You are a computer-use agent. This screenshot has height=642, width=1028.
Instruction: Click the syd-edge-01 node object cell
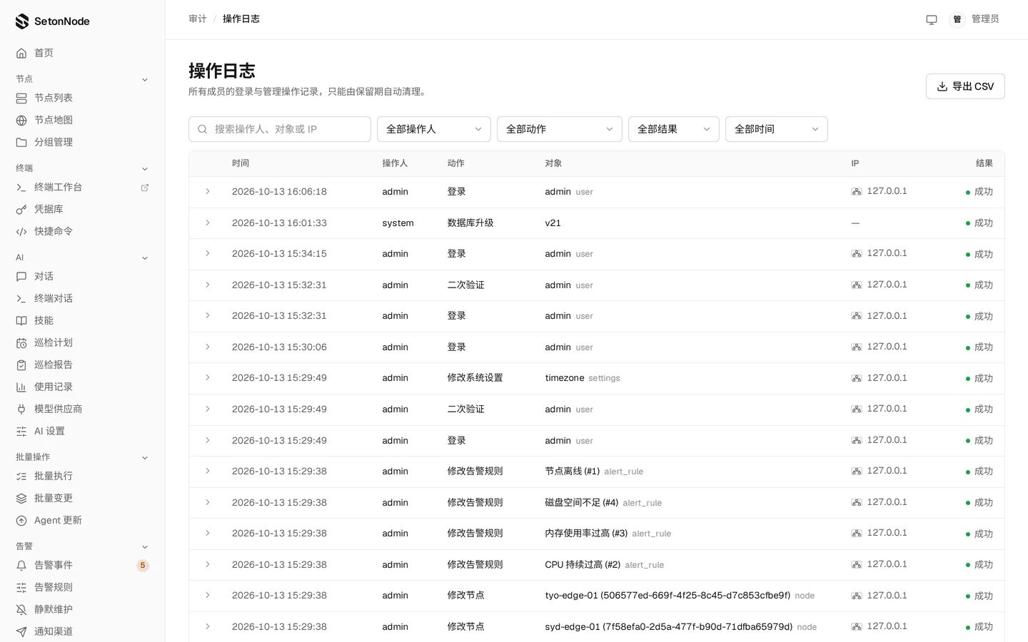click(680, 626)
